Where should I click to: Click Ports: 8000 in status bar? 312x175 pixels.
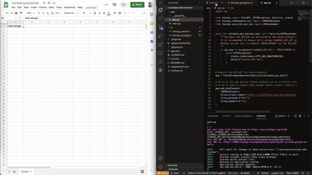point(292,173)
